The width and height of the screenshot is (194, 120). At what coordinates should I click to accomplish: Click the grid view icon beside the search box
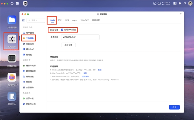[x=23, y=20]
